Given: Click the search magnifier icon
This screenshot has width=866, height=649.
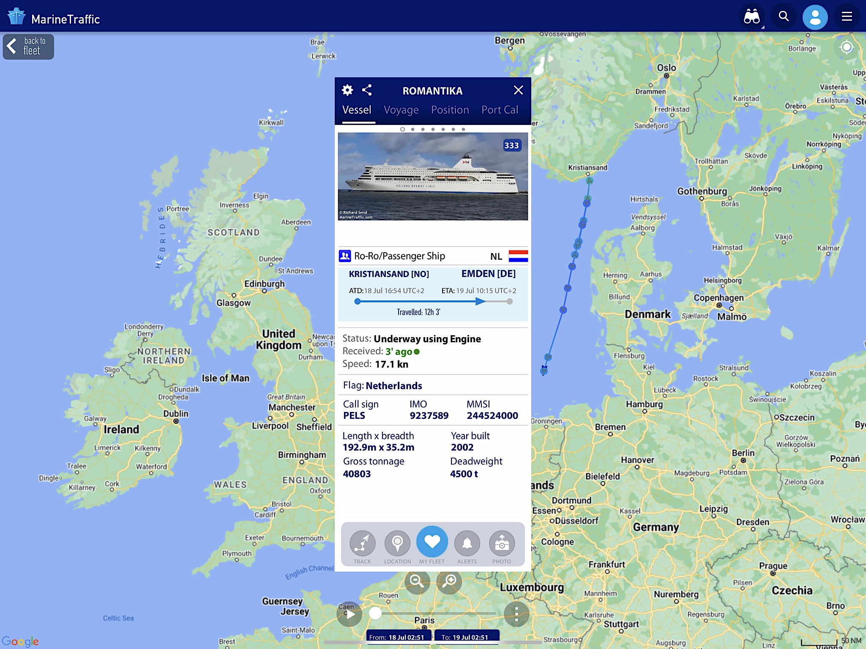Looking at the screenshot, I should 784,16.
